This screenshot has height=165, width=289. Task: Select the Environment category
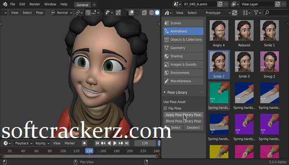183,73
